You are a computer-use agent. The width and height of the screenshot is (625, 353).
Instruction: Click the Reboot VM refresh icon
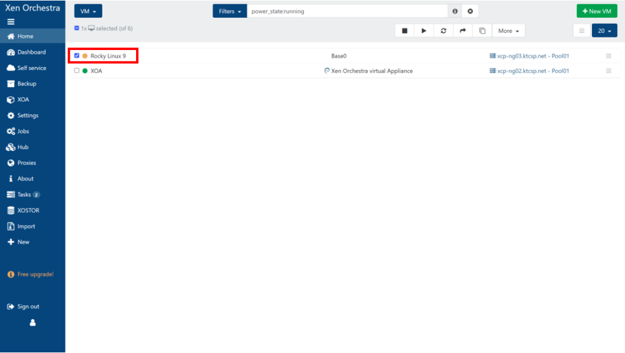coord(443,31)
